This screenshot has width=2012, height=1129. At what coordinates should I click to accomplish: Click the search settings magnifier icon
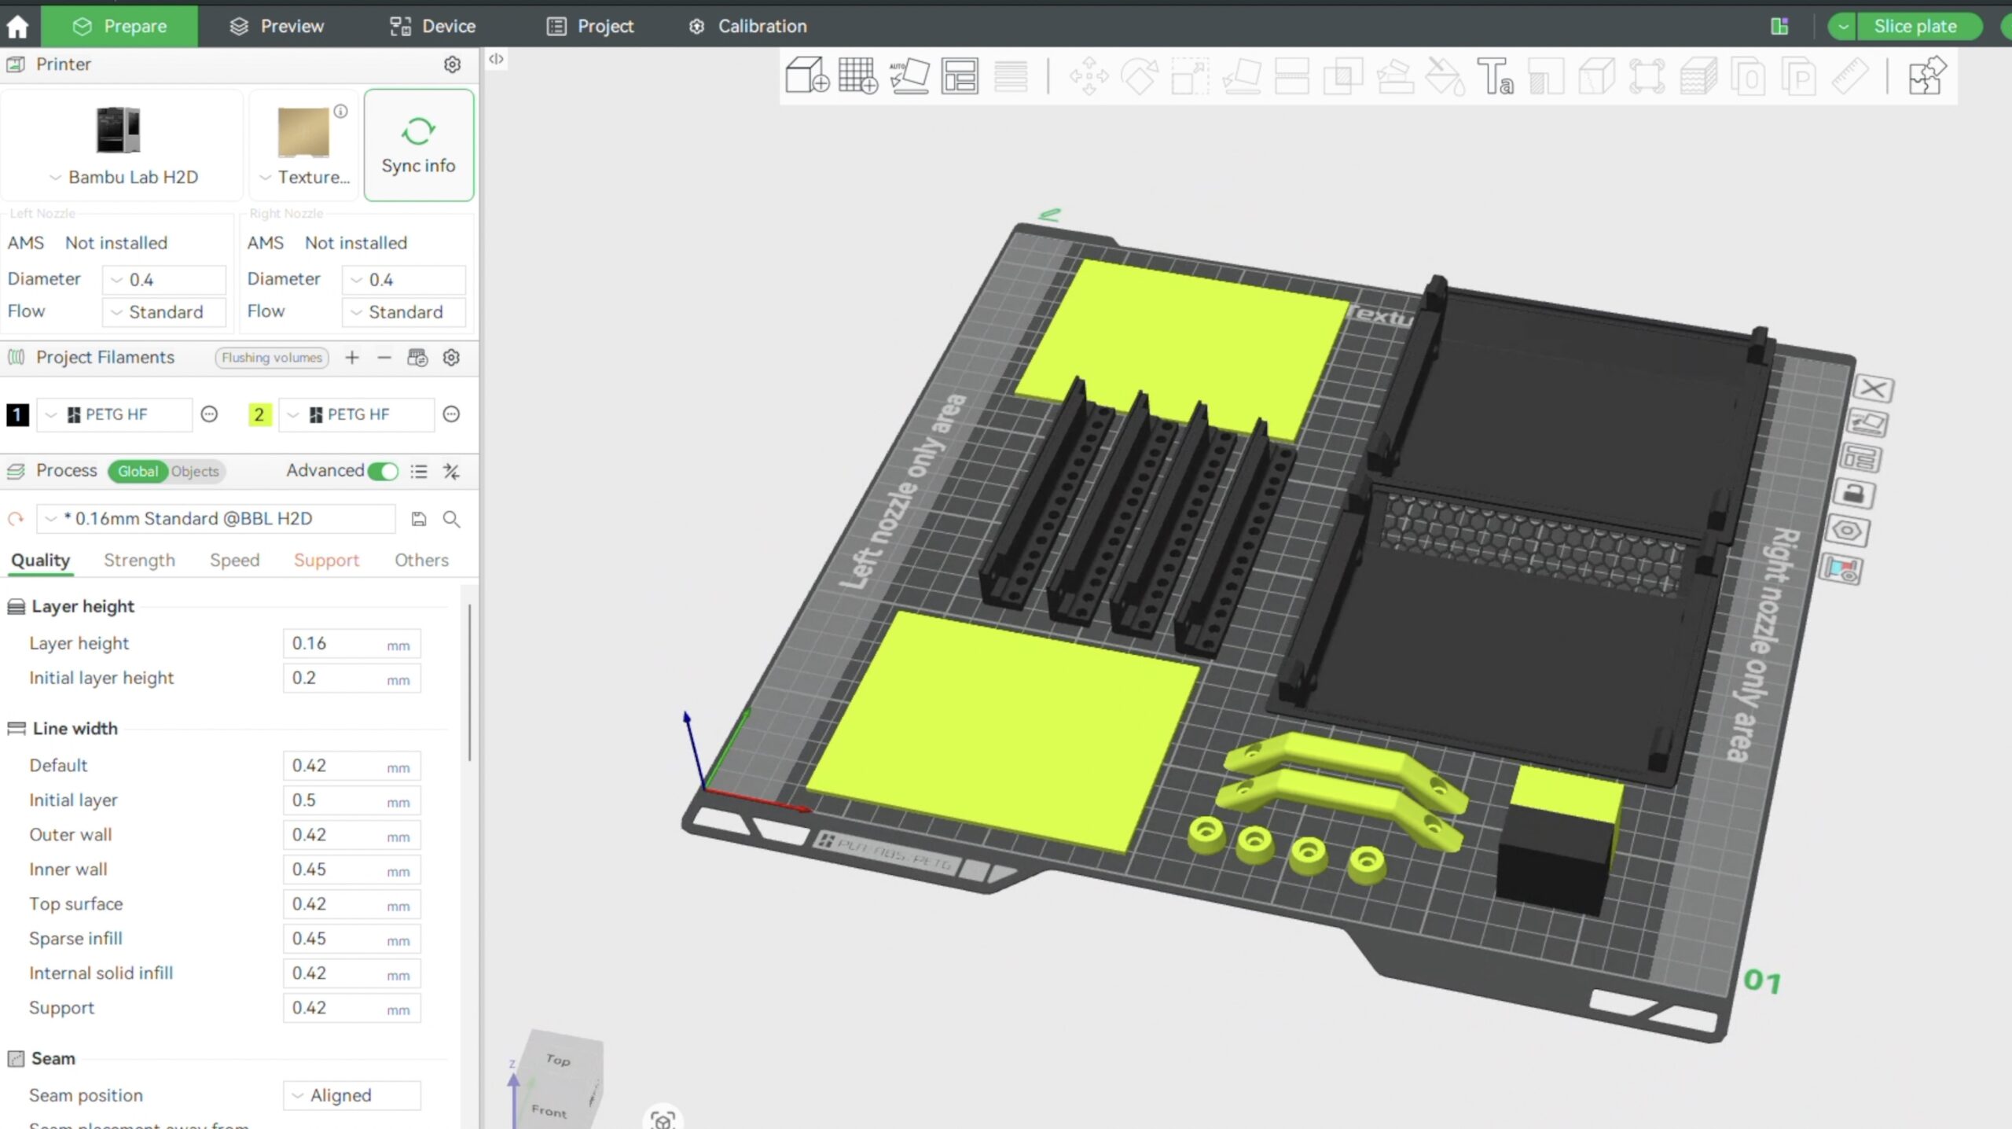coord(451,519)
